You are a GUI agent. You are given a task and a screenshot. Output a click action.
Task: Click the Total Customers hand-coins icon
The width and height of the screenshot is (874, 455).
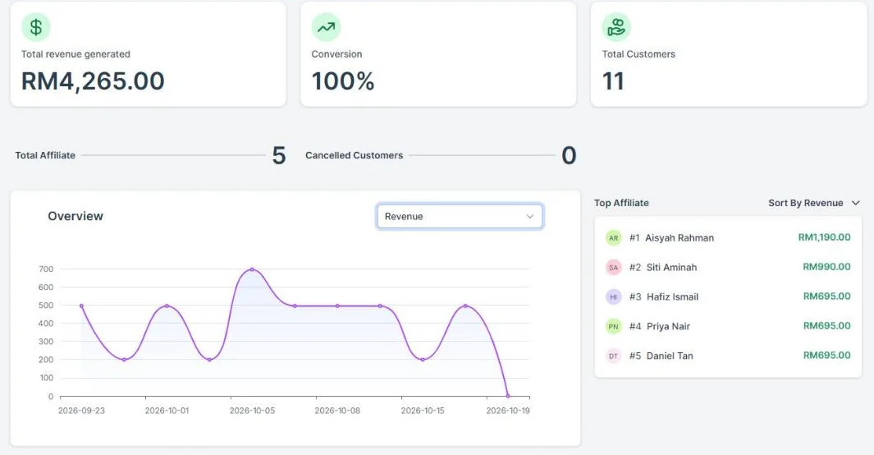[x=616, y=27]
